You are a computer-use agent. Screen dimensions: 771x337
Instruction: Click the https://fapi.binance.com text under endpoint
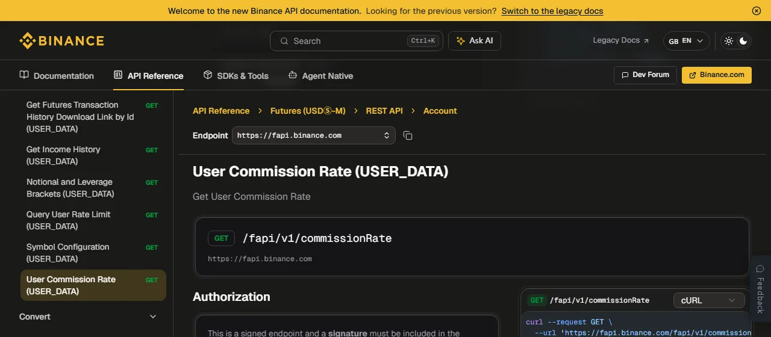(x=260, y=259)
